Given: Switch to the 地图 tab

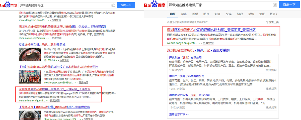Looking at the screenshot, I should point(262,14).
